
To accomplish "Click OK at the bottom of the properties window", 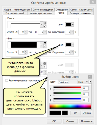I will 54,121.
